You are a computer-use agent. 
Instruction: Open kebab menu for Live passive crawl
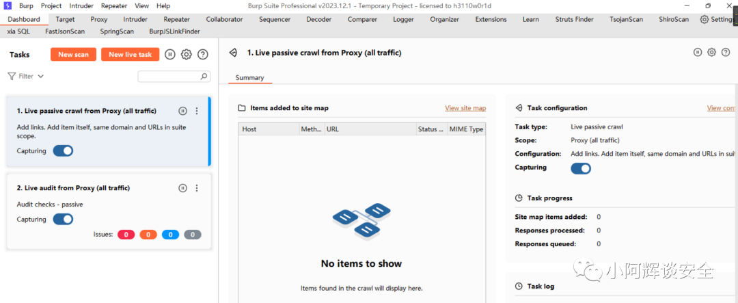tap(197, 111)
